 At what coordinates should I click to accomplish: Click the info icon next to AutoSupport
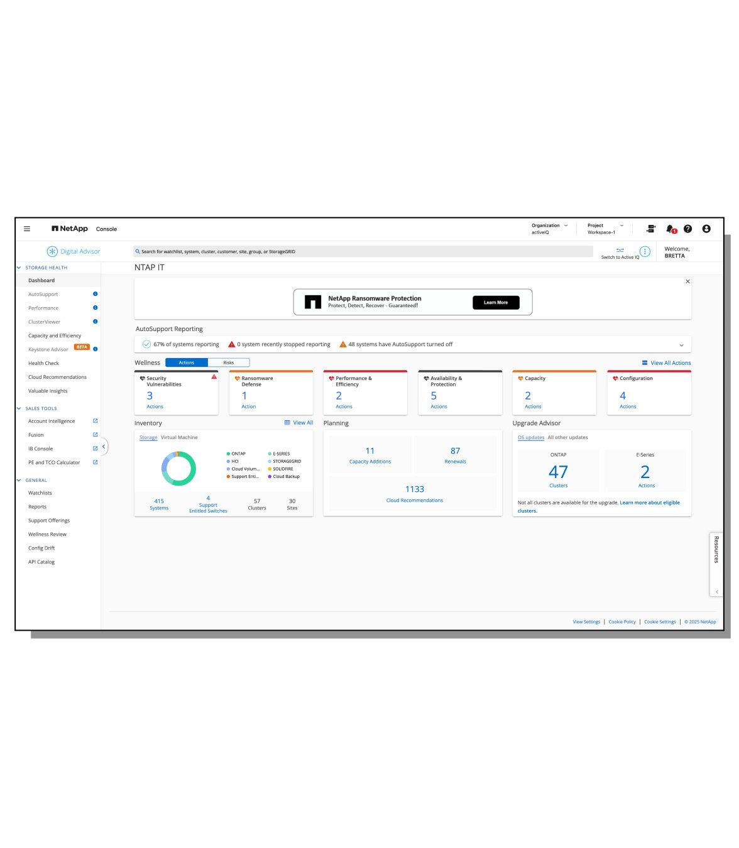(x=96, y=294)
